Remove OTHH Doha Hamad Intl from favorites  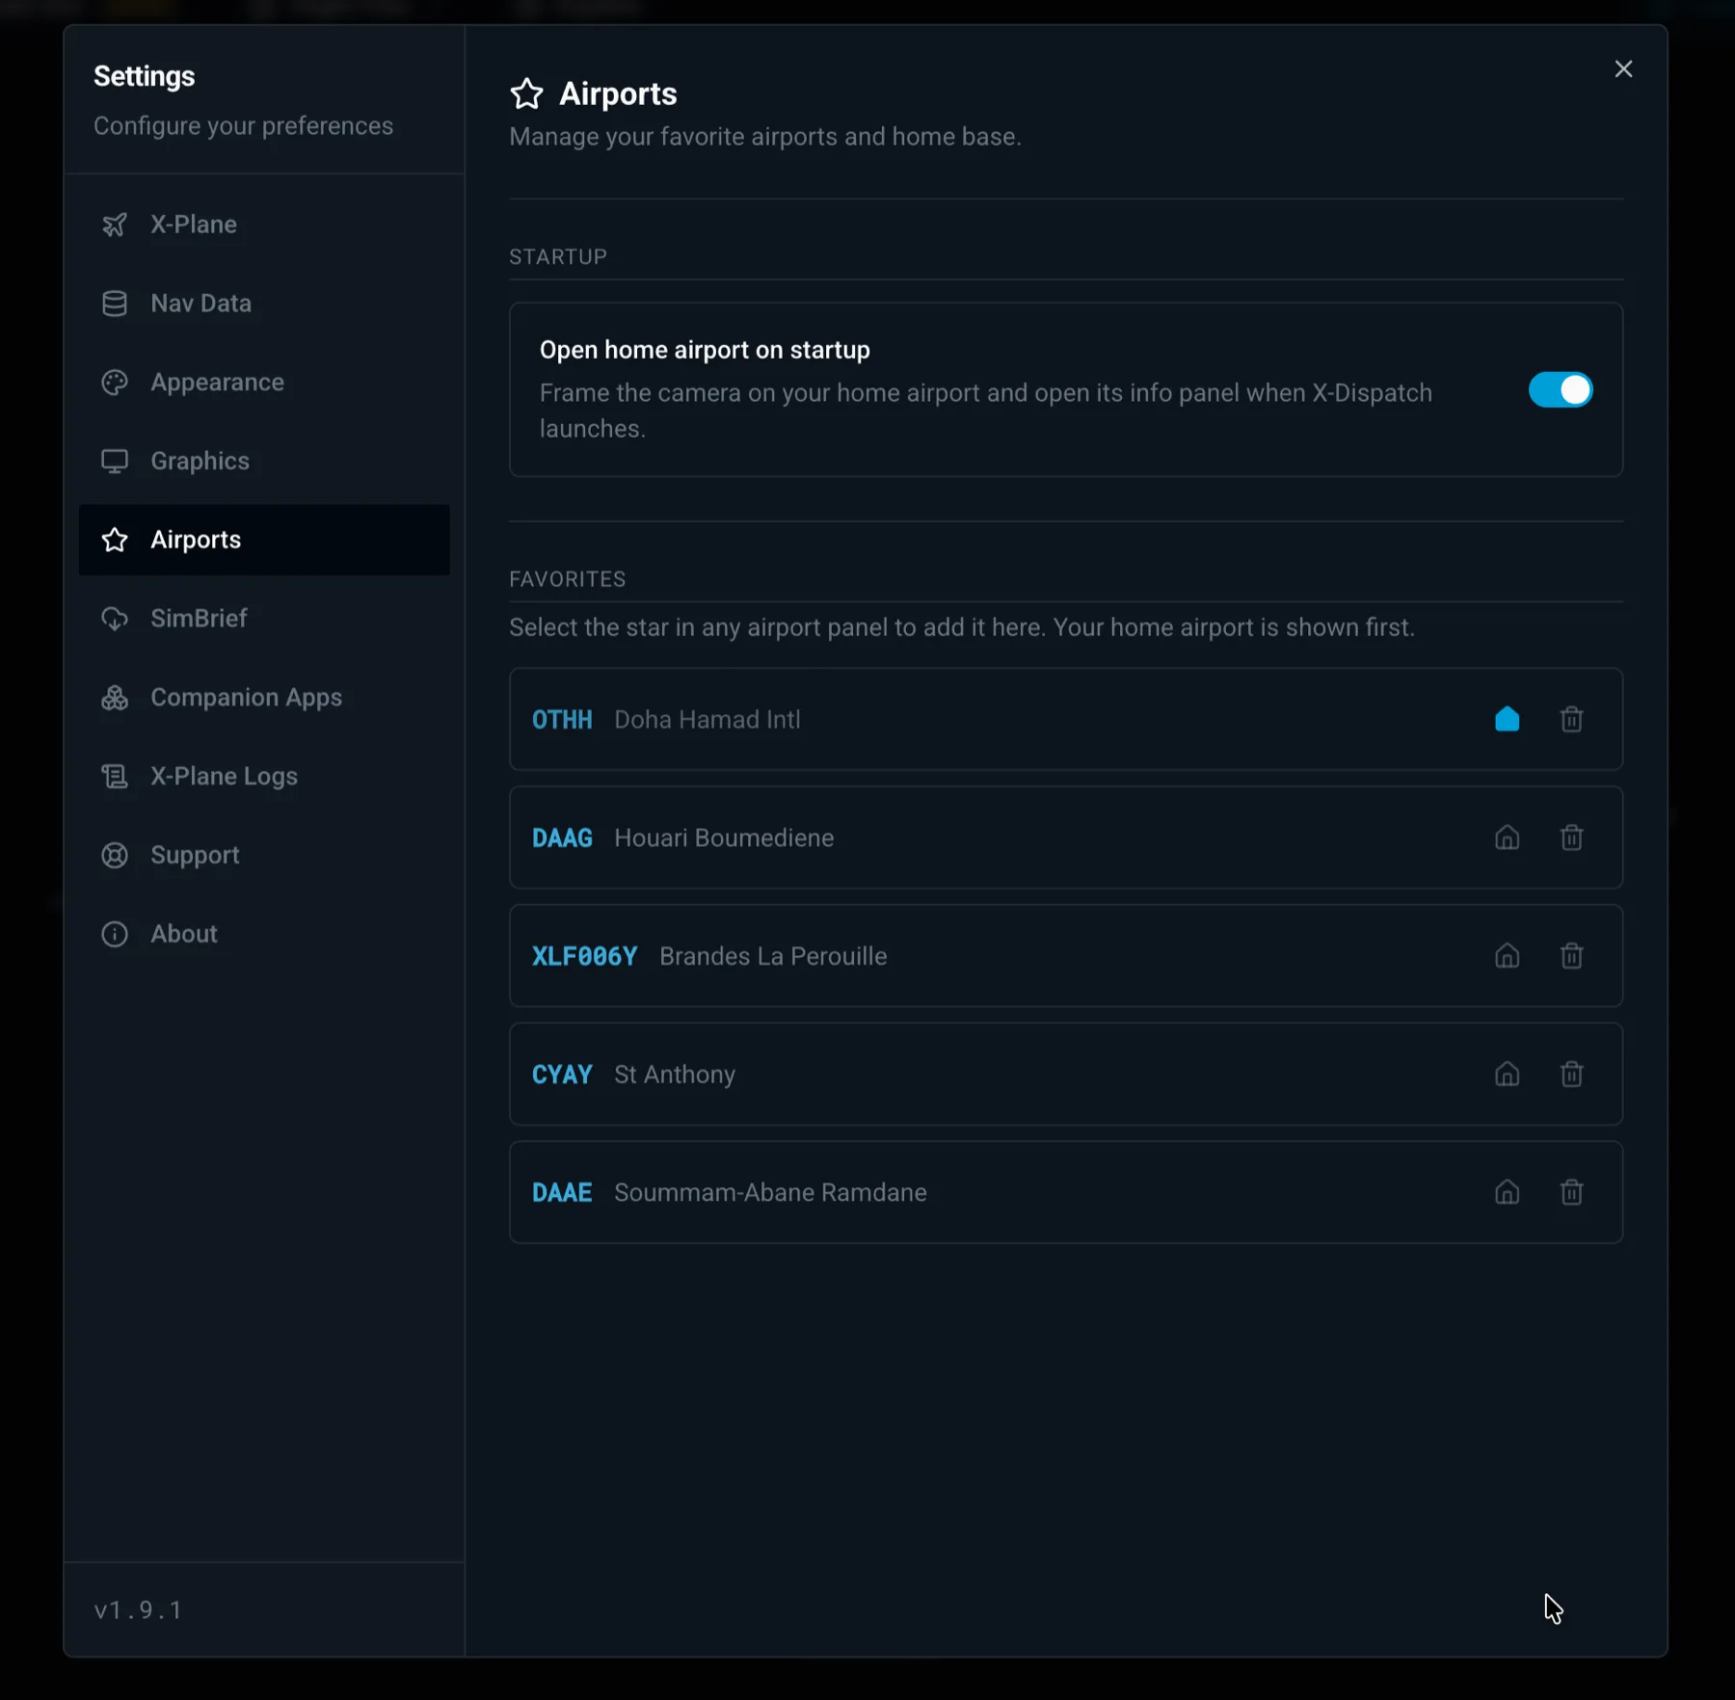pyautogui.click(x=1571, y=720)
